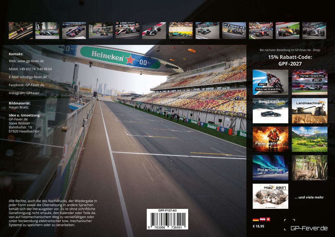
Task: Click the 'Alle Rechte' copyright paragraph
Action: (x=53, y=213)
